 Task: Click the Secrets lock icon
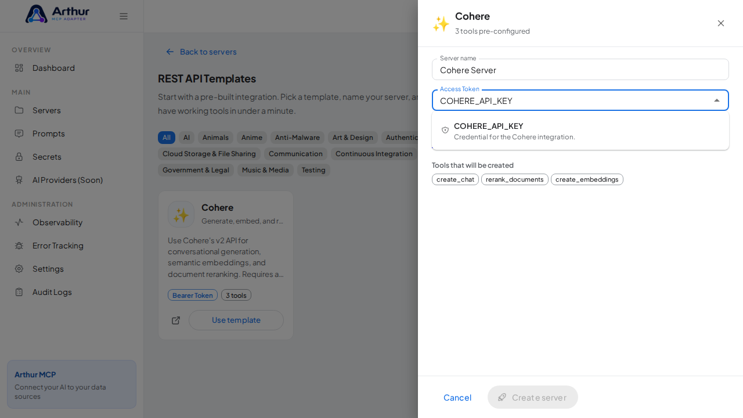(x=19, y=157)
